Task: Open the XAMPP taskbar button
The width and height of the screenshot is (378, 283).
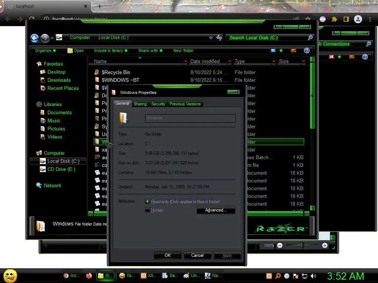Action: pos(148,276)
